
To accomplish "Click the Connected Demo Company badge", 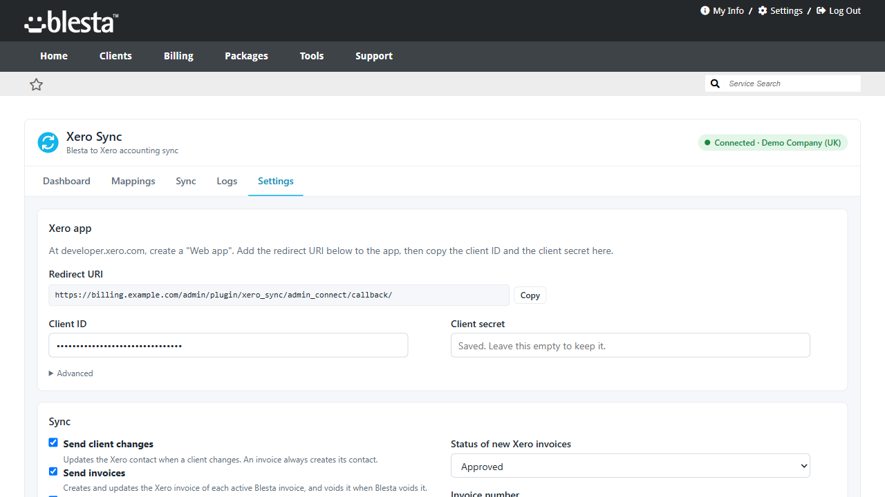I will [x=773, y=143].
